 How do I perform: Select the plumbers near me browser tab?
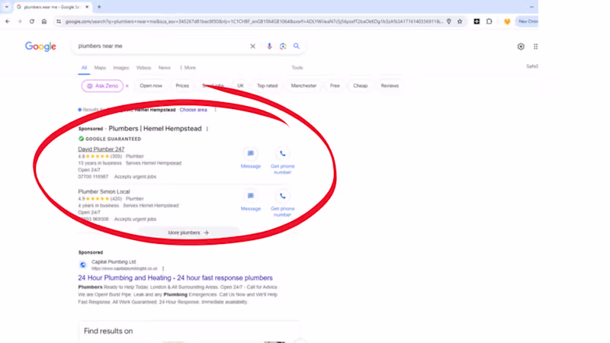[52, 7]
